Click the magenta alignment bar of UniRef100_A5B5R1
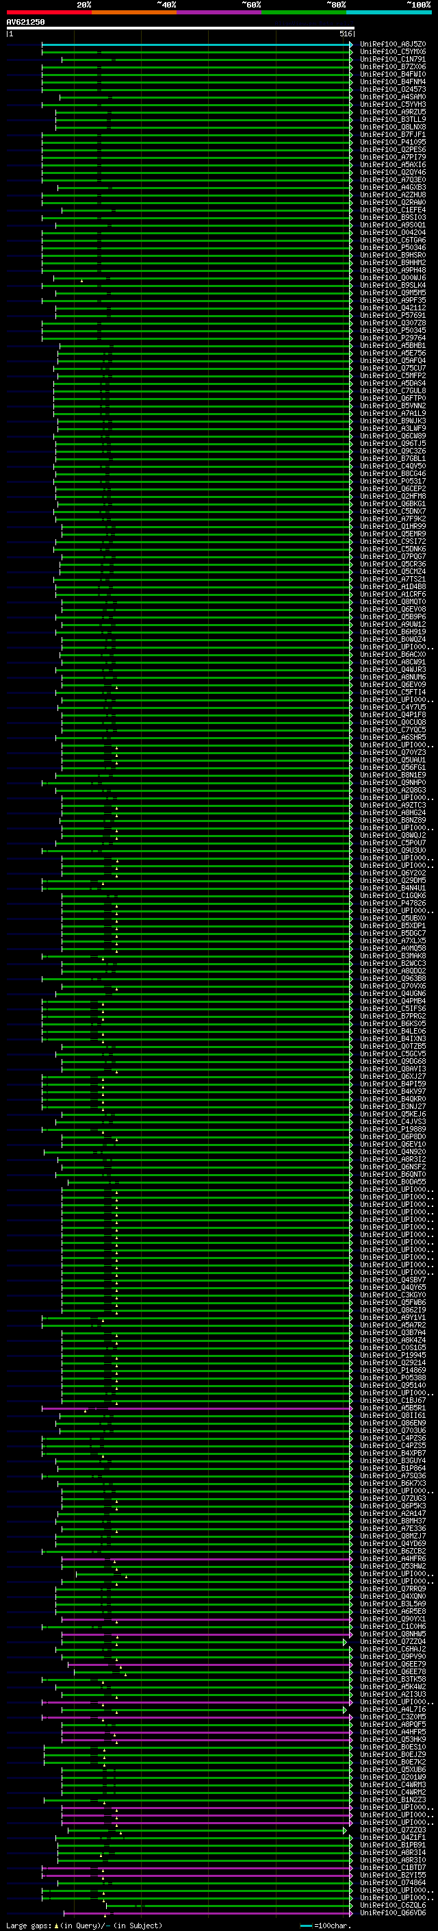Screen dimensions: 438x1931 (x=197, y=1408)
